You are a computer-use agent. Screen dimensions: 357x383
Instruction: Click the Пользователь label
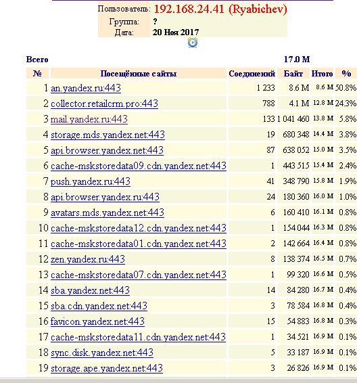click(124, 9)
